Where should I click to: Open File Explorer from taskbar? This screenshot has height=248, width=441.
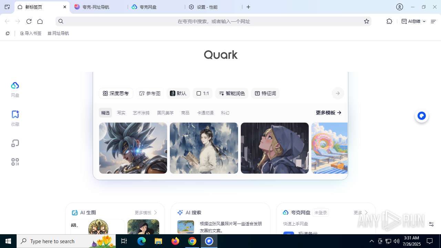point(158,241)
